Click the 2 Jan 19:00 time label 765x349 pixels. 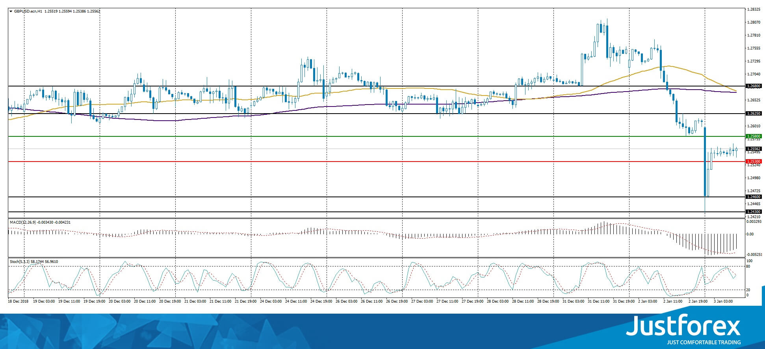(698, 301)
